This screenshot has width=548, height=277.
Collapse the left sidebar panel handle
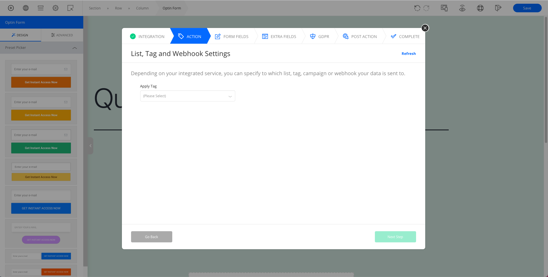click(x=90, y=146)
